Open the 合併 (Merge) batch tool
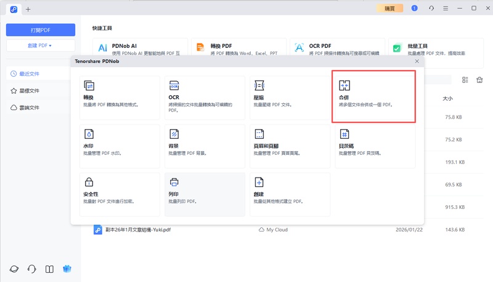The width and height of the screenshot is (493, 282). click(x=373, y=96)
